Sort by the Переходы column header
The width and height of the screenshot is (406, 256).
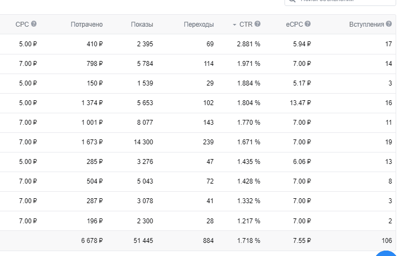(x=198, y=25)
